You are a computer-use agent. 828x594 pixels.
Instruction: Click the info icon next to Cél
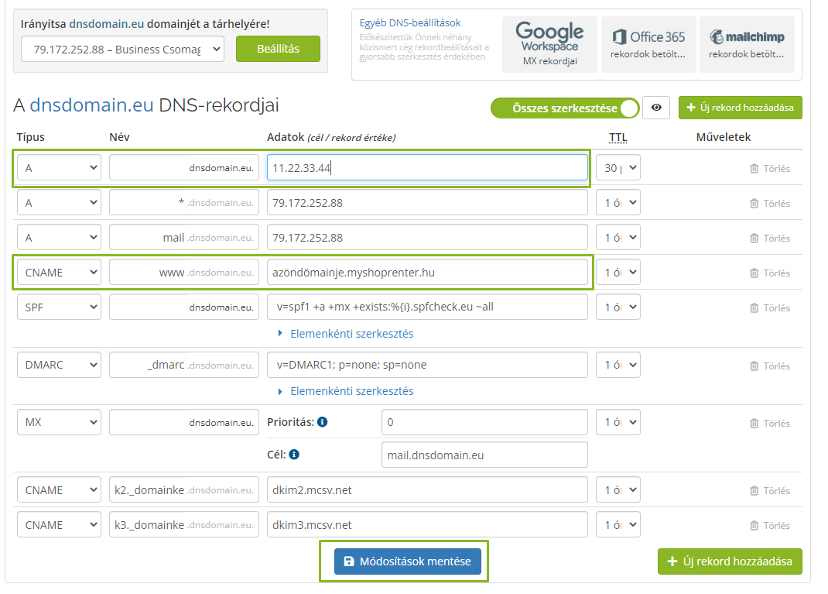[293, 455]
